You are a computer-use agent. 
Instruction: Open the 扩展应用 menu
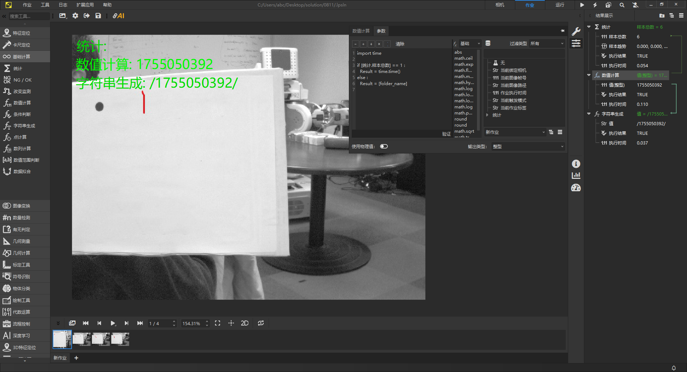(85, 5)
